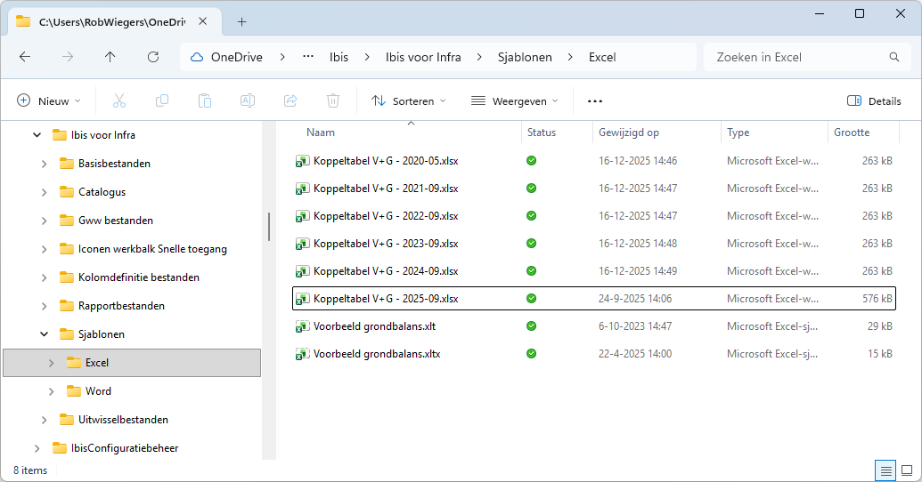The height and width of the screenshot is (482, 922).
Task: Click the 8 items status bar text
Action: pyautogui.click(x=30, y=470)
